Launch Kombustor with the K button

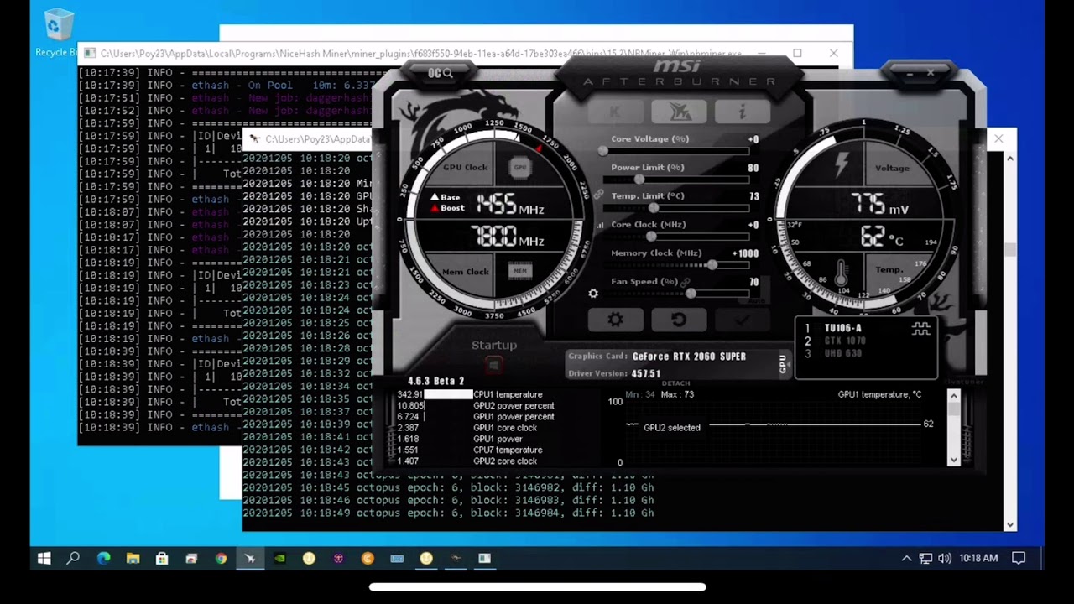[614, 111]
